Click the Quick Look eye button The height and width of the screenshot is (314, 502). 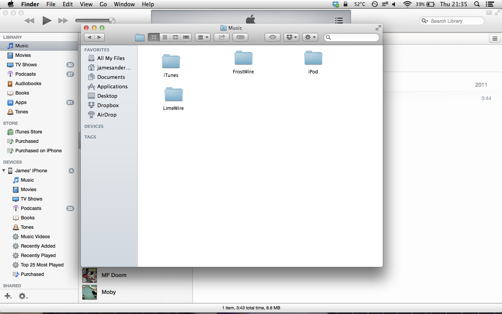coord(273,37)
